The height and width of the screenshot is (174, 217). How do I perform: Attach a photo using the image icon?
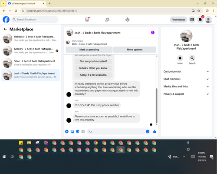point(72,131)
